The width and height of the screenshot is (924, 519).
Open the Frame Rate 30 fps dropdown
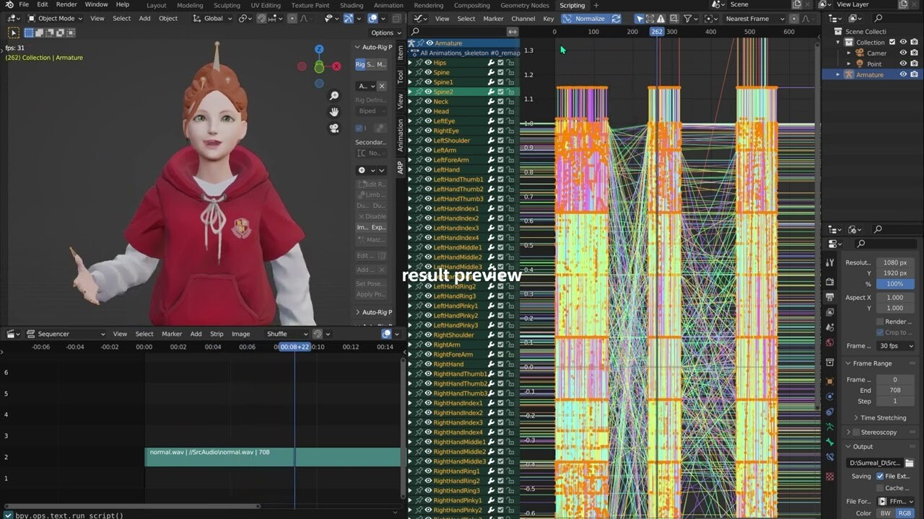pos(895,345)
